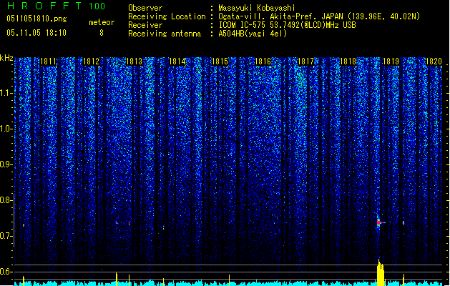The width and height of the screenshot is (450, 286).
Task: Click the 1813 time marker
Action: click(134, 61)
